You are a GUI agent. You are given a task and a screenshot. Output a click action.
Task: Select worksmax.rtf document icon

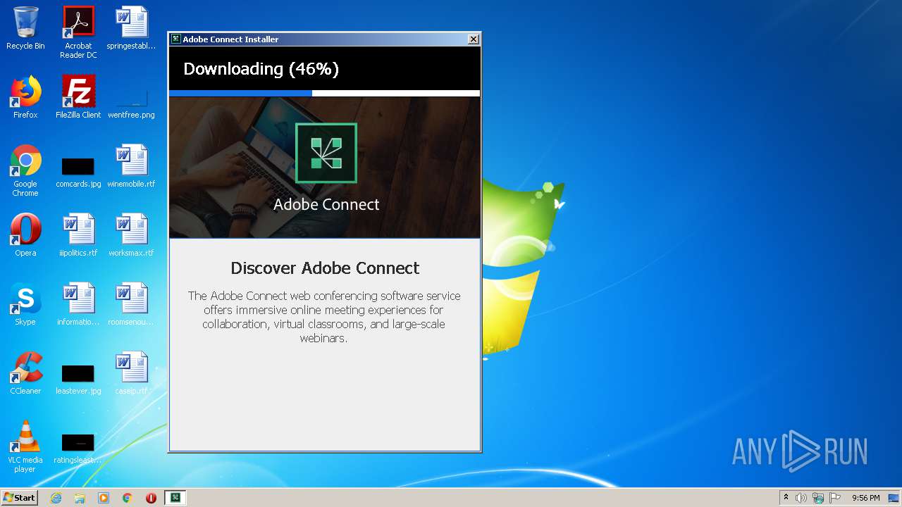pos(131,235)
